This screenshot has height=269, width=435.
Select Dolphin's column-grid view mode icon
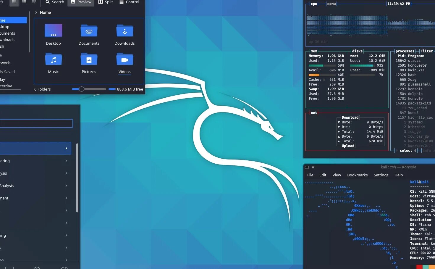tap(34, 2)
